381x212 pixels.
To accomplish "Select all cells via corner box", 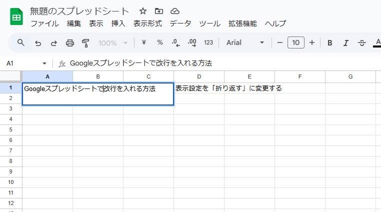I will [10, 76].
